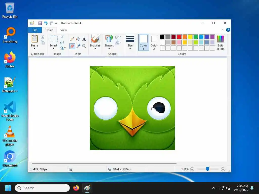Screen dimensions: 259x194
Task: Click the Undo arrow icon
Action: [x=46, y=23]
